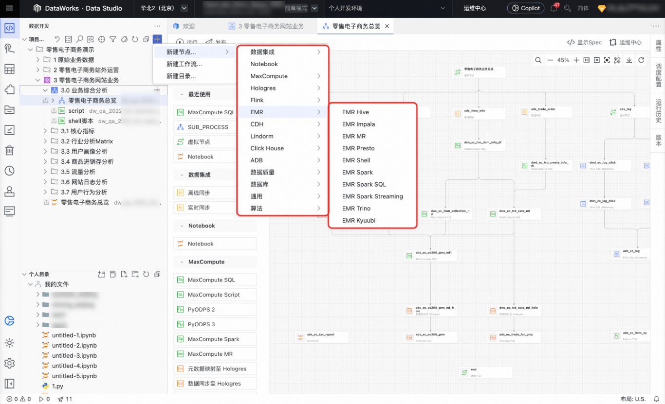Viewport: 665px width, 404px height.
Task: Zoom in the workflow canvas
Action: [576, 60]
